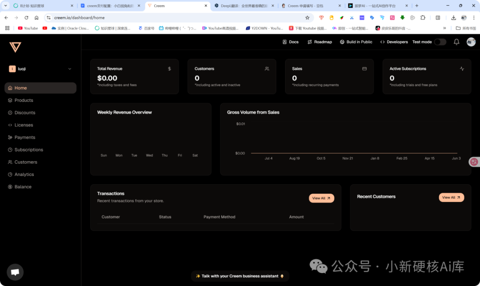The height and width of the screenshot is (286, 480).
Task: Switch to DeepL翻译 tab
Action: (x=244, y=6)
